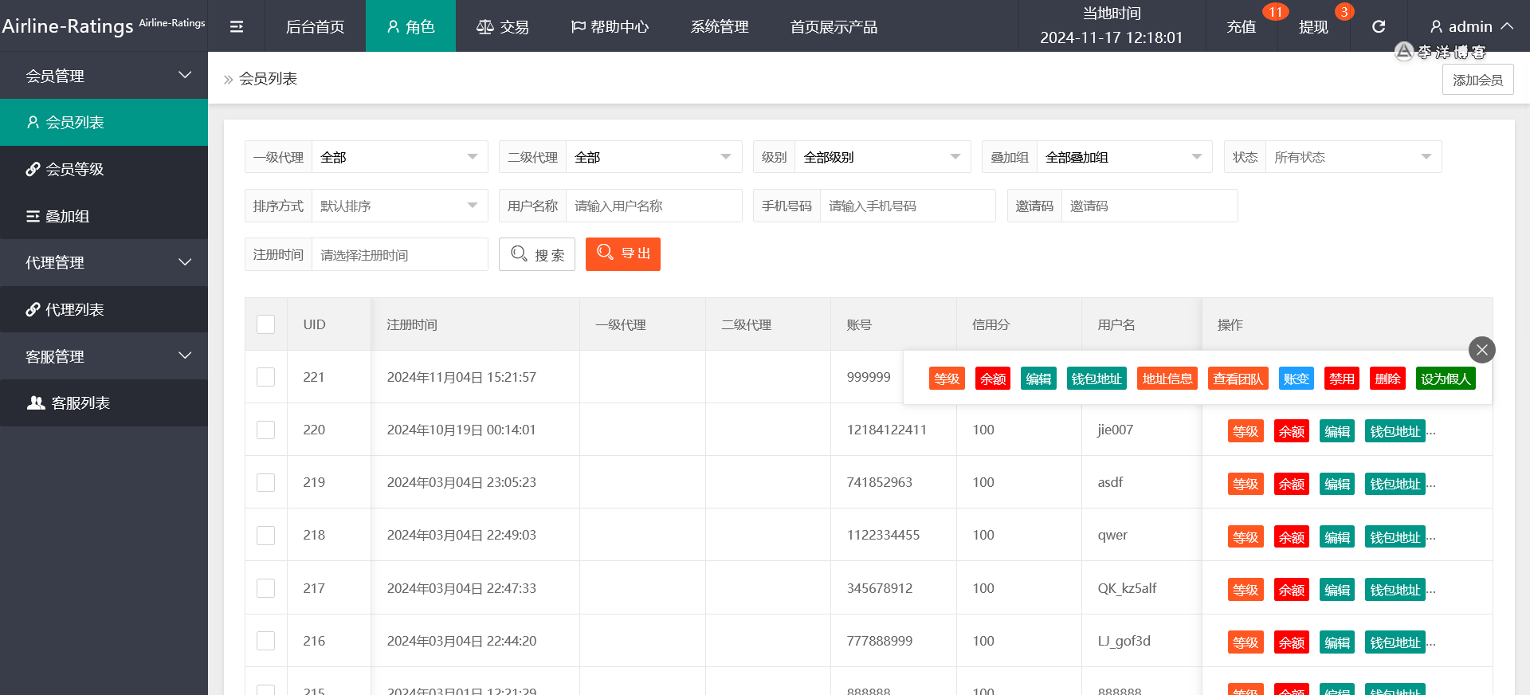Viewport: 1530px width, 695px height.
Task: Click the 添加会员 button
Action: 1477,80
